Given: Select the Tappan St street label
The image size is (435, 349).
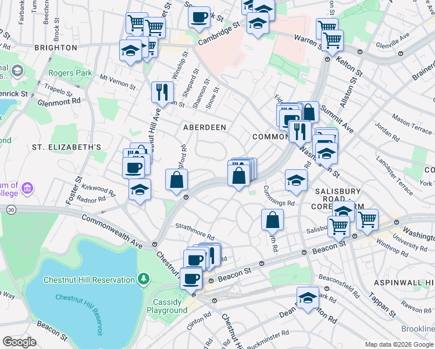Looking at the screenshot, I should point(382,305).
